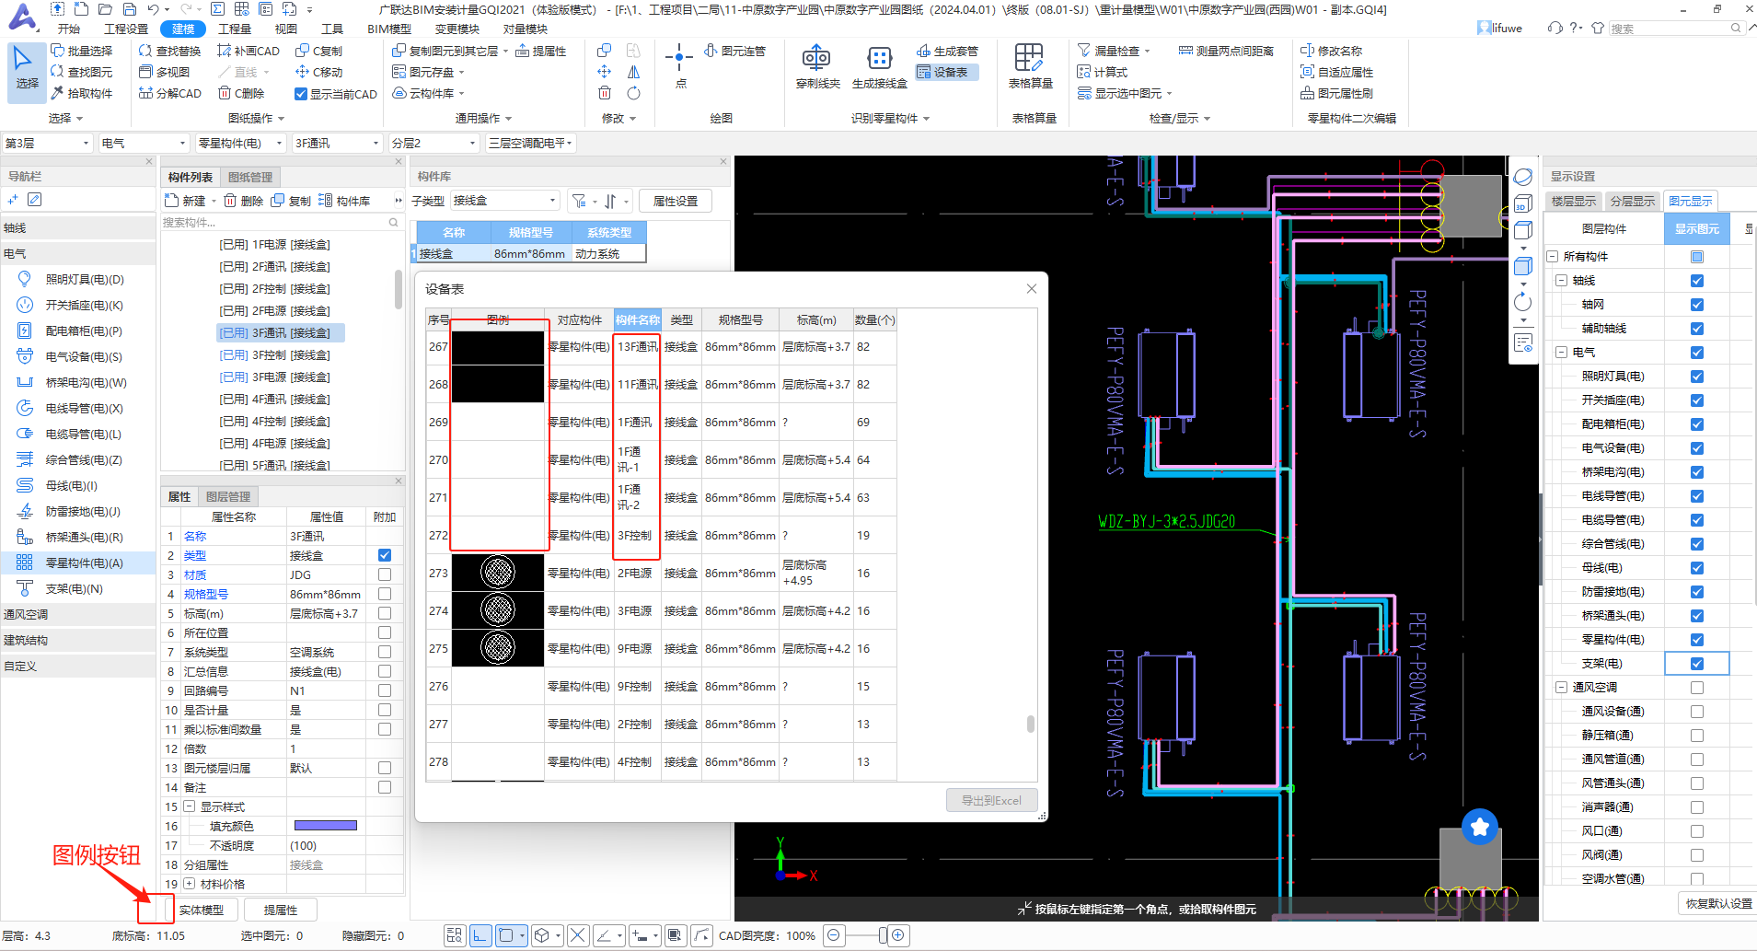Increase CAD brightness with plus button
The image size is (1757, 951).
[898, 935]
